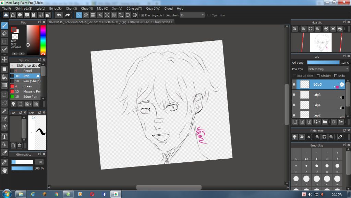Open the Điều chỉnh correction dropdown
The width and height of the screenshot is (351, 198).
(x=192, y=15)
